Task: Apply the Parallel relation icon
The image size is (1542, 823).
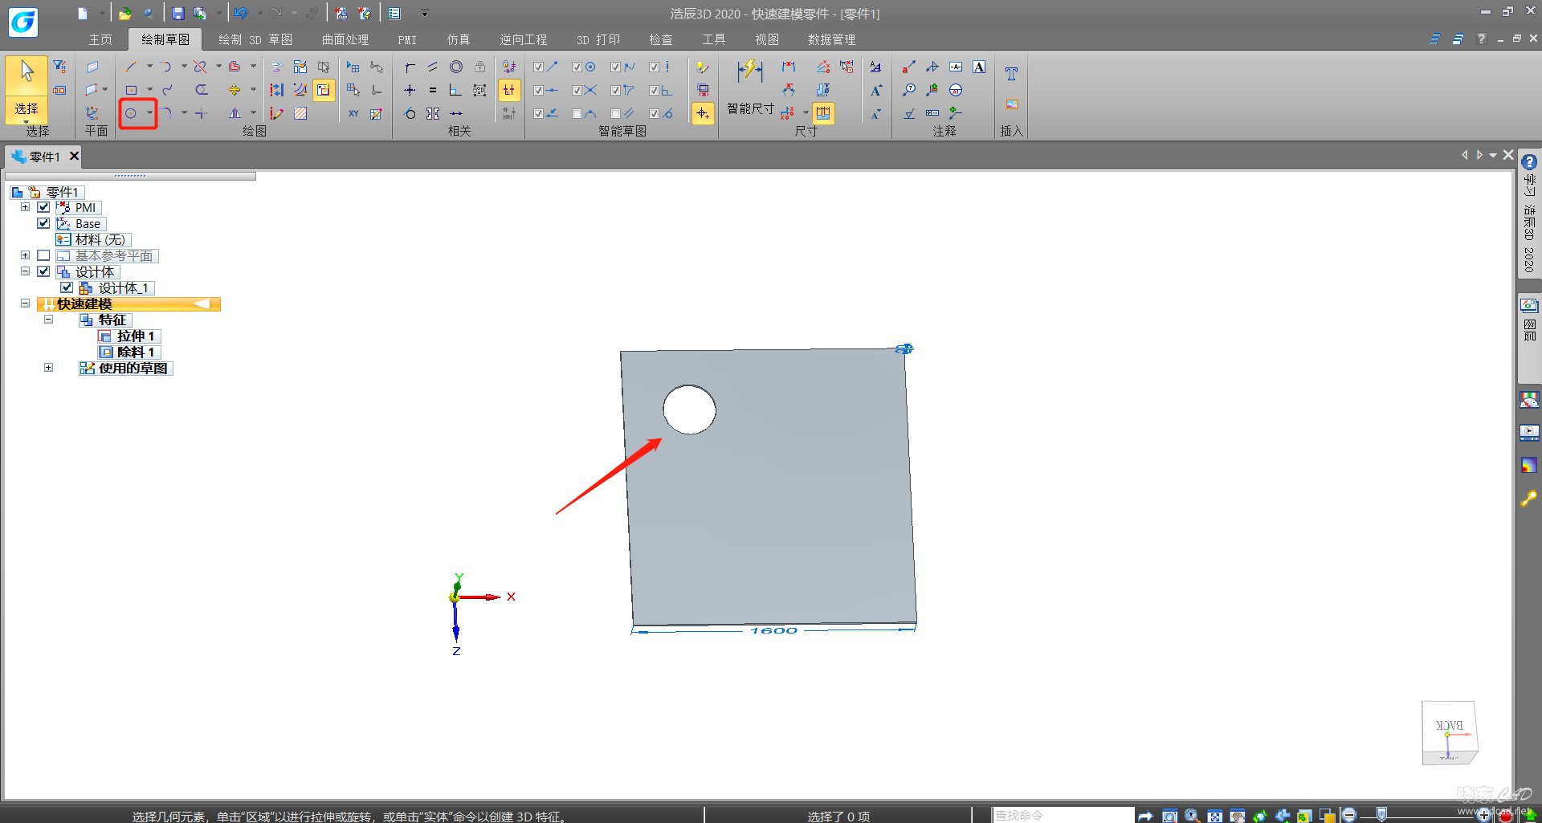Action: [433, 67]
